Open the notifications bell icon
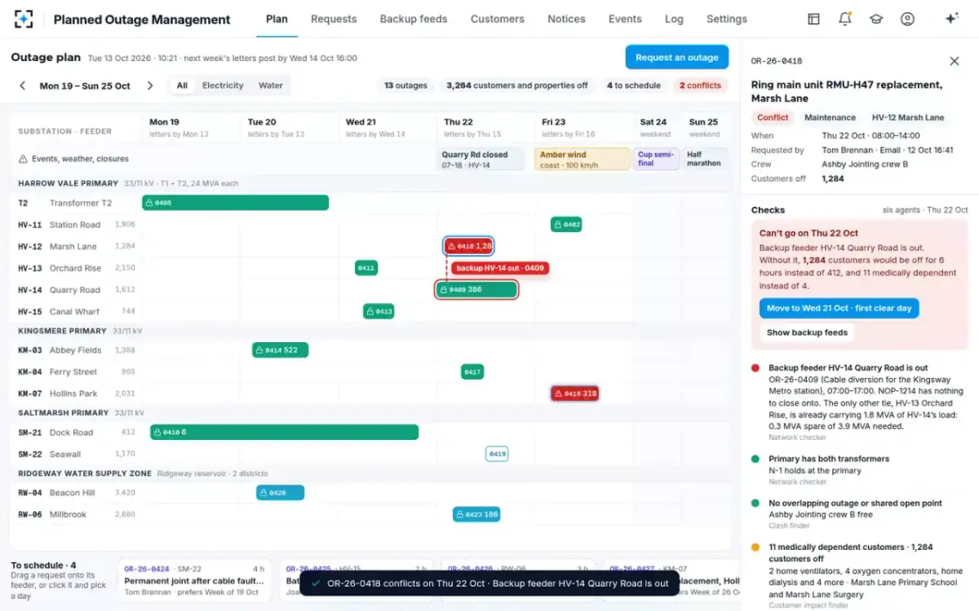Screen dimensions: 979x611 coord(845,19)
